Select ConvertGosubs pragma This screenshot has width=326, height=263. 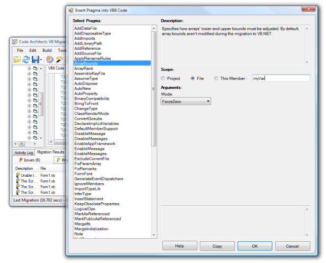pos(112,119)
